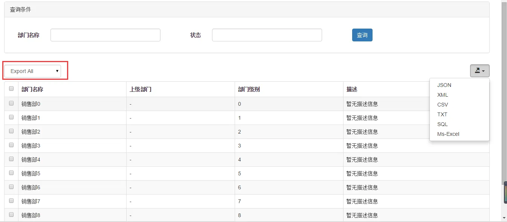Click the 部门名称 column header
The image size is (507, 222).
coord(32,89)
